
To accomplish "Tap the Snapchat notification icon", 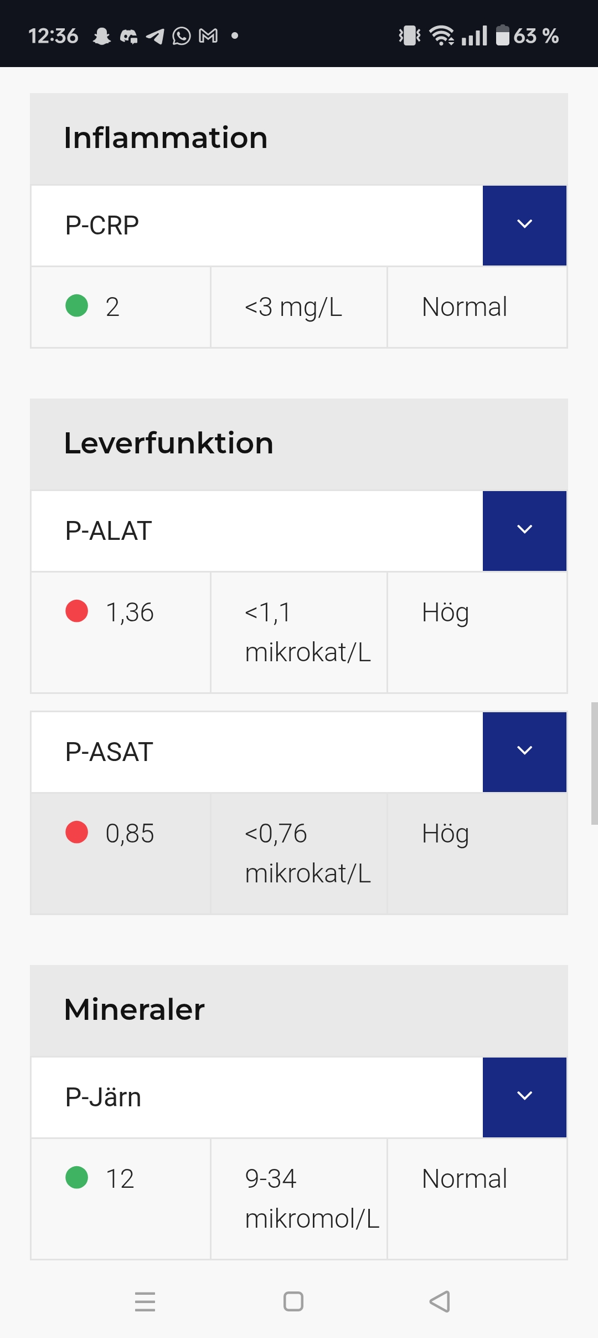I will (x=102, y=36).
